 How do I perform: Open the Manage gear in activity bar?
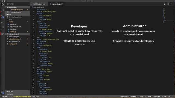2,92
